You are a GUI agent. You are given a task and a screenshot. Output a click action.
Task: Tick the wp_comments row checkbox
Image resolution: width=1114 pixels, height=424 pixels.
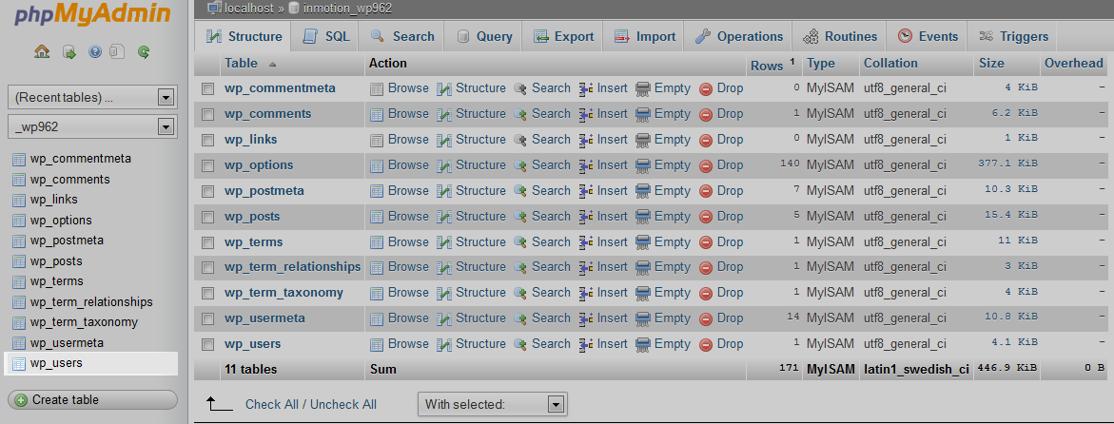click(207, 114)
